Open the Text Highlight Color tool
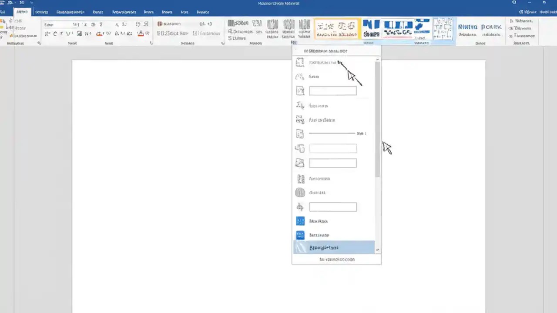Image resolution: width=557 pixels, height=313 pixels. click(x=99, y=33)
